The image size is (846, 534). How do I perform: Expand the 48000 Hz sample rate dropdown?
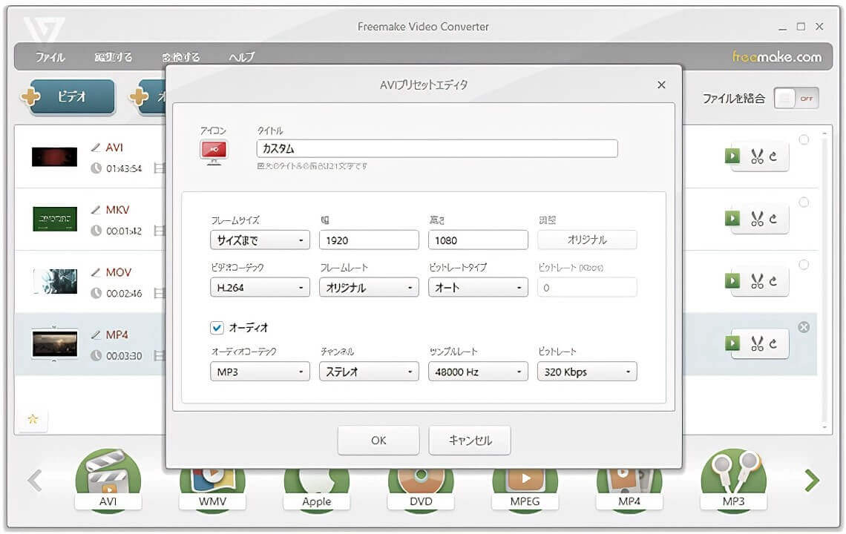pos(478,372)
